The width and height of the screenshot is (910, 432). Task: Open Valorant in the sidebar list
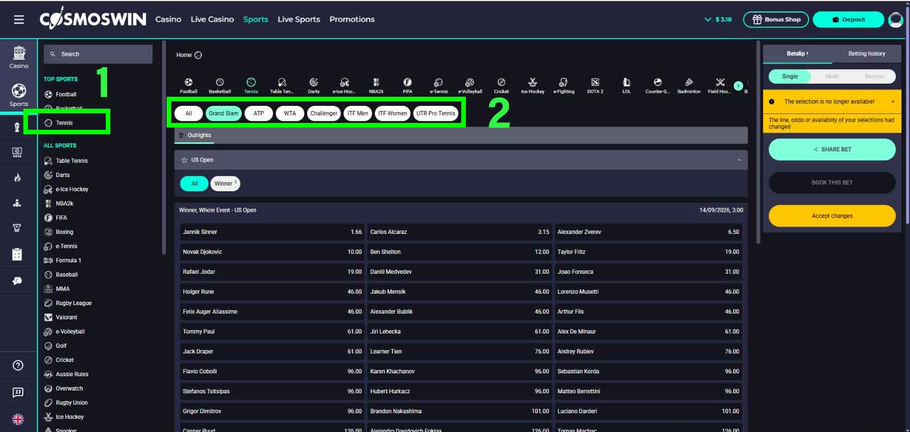67,317
